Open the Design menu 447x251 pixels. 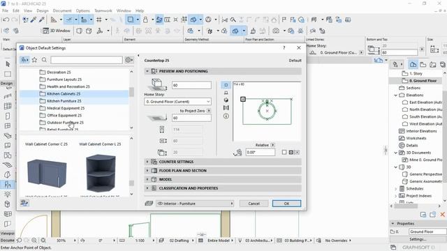(43, 10)
